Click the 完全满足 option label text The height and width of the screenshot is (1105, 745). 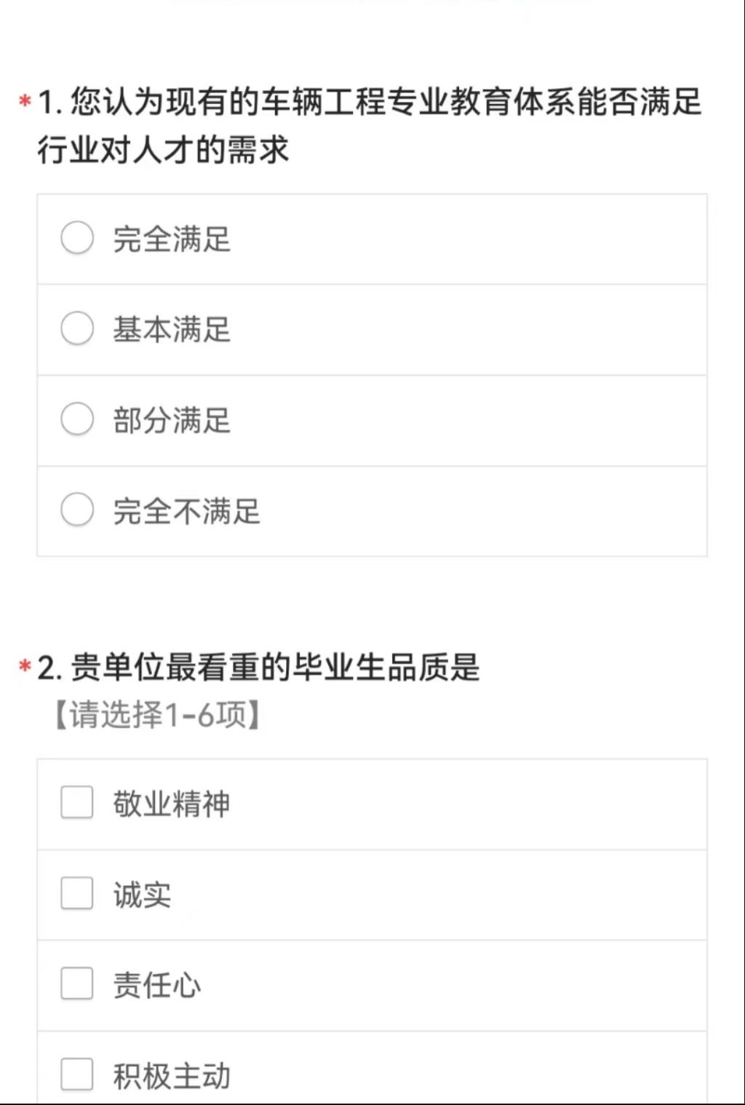tap(172, 239)
